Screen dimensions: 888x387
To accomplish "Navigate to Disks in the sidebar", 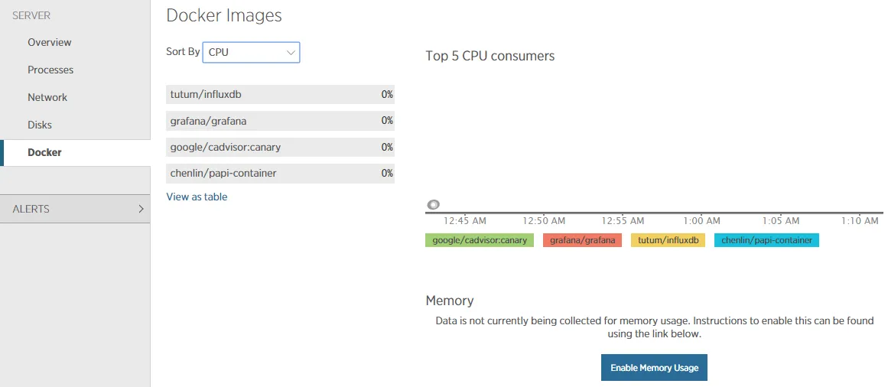I will tap(40, 125).
